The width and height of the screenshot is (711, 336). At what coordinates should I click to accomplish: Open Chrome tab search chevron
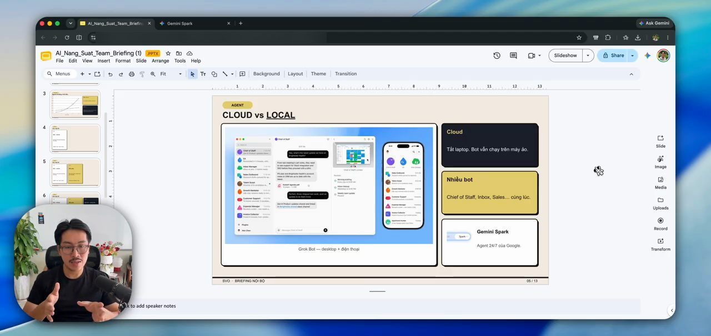[x=70, y=23]
